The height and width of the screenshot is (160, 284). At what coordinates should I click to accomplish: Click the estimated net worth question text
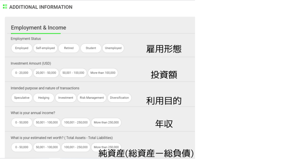tap(62, 138)
